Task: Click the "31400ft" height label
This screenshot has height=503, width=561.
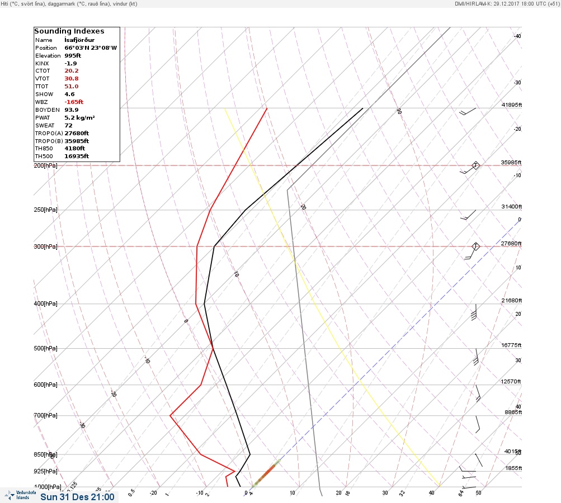Action: tap(512, 207)
